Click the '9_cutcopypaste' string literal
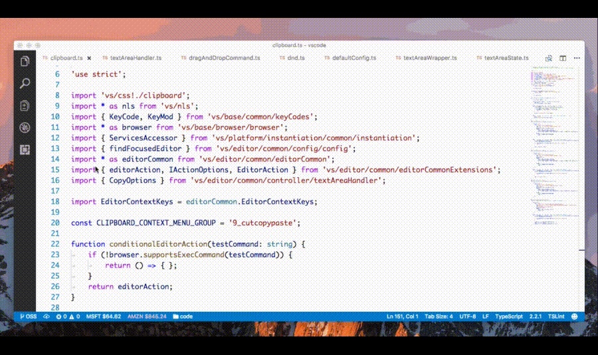The width and height of the screenshot is (598, 355). 262,223
